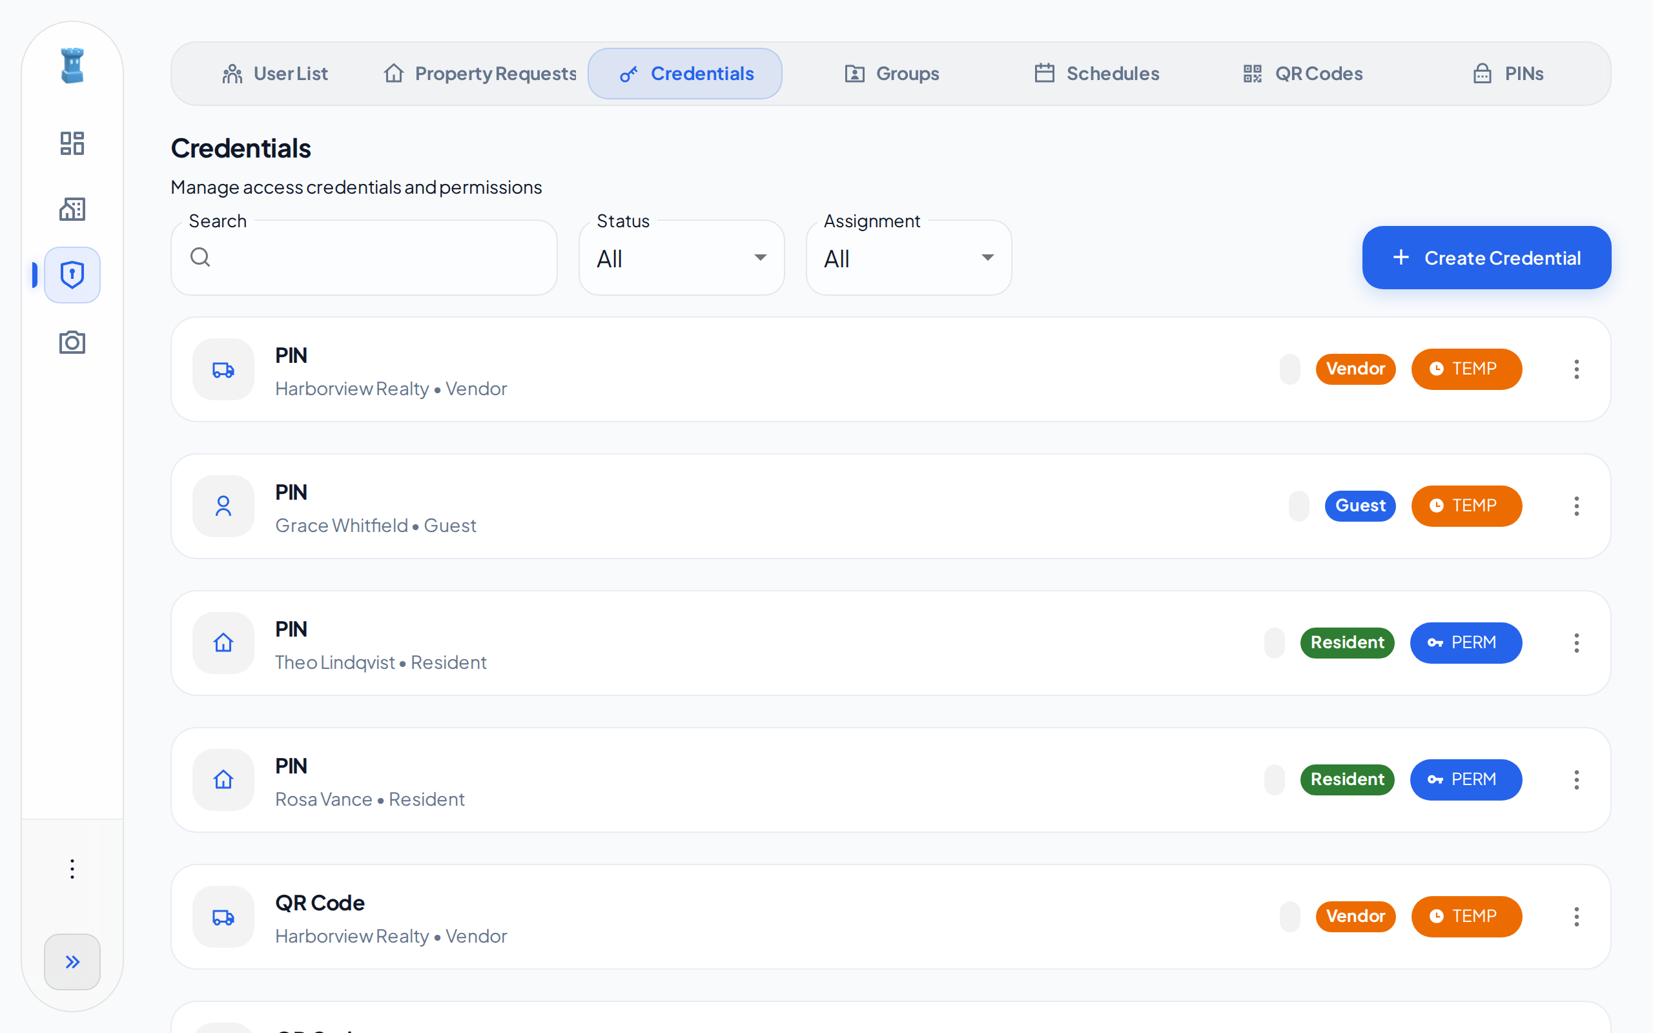Switch to the User List tab
The image size is (1653, 1033).
coord(275,74)
